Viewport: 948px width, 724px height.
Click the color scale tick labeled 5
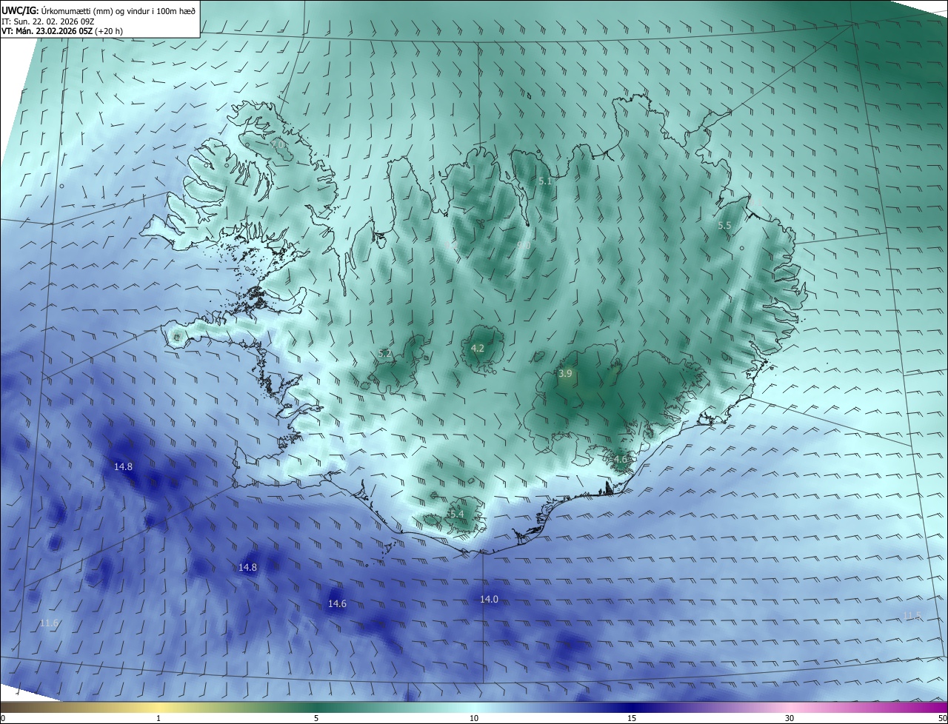316,718
